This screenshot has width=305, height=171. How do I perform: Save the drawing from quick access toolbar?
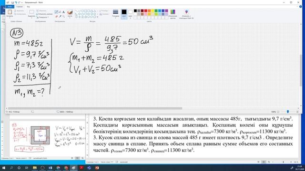click(x=12, y=2)
